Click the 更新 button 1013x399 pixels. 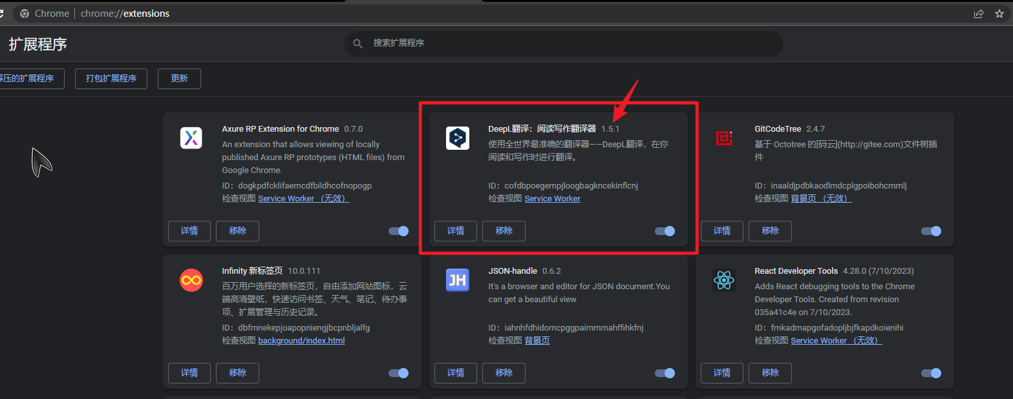coord(179,79)
